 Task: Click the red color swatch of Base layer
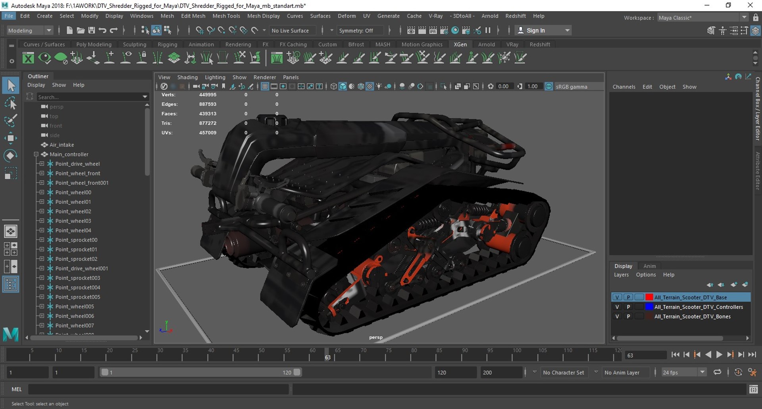(649, 297)
